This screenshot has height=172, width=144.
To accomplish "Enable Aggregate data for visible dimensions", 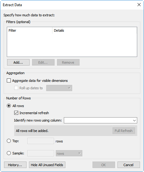I will [9, 81].
